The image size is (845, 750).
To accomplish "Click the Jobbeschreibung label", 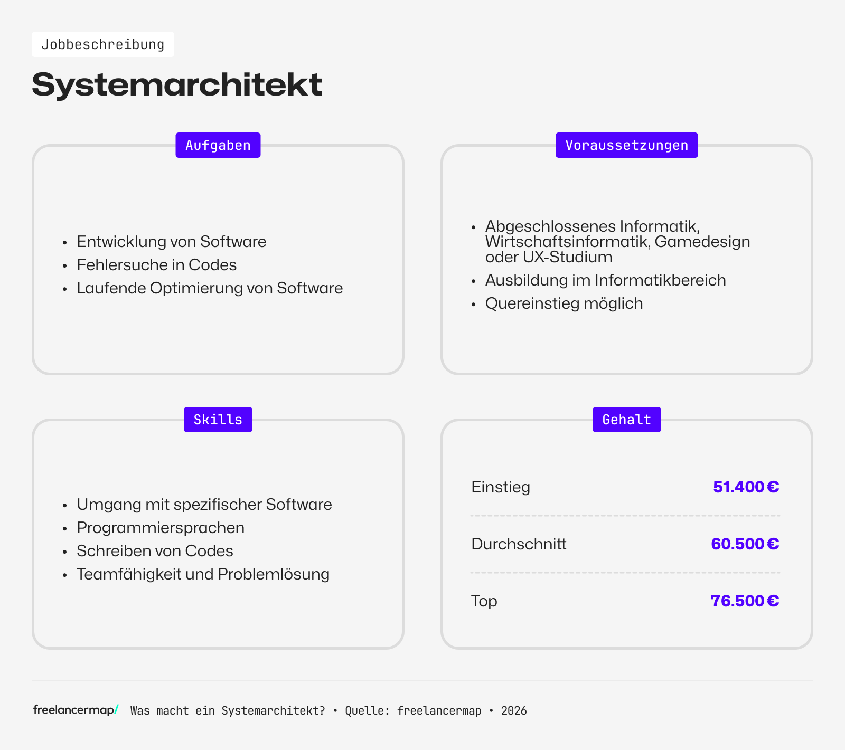I will coord(103,44).
